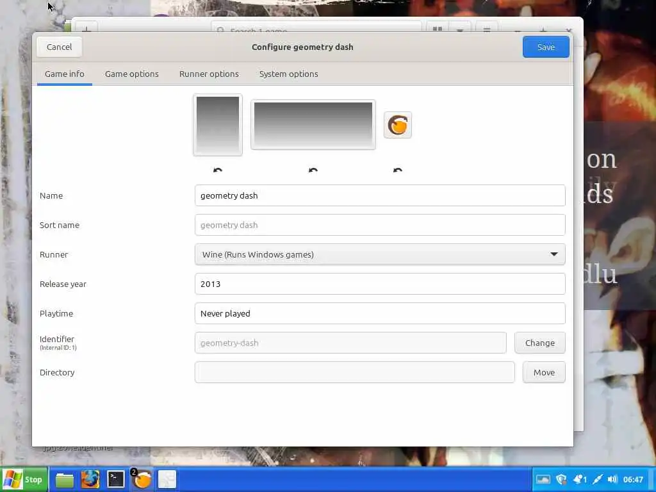This screenshot has height=492, width=656.
Task: Open the Runner options tab
Action: 209,74
